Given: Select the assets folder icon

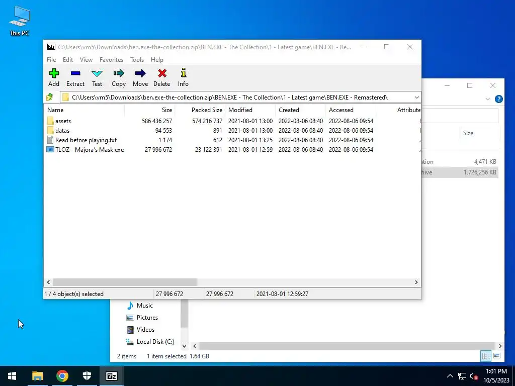Looking at the screenshot, I should point(50,121).
